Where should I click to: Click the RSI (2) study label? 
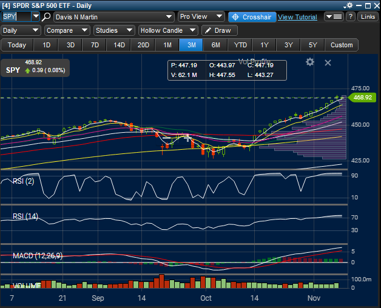(23, 181)
